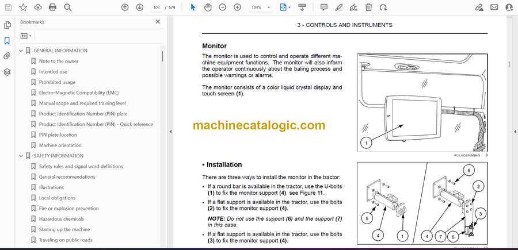Click the 'Monitor' heading text
The width and height of the screenshot is (518, 250).
[x=215, y=46]
